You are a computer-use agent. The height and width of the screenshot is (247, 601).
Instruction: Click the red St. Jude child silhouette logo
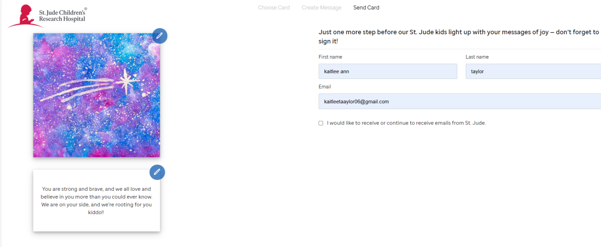coord(22,16)
